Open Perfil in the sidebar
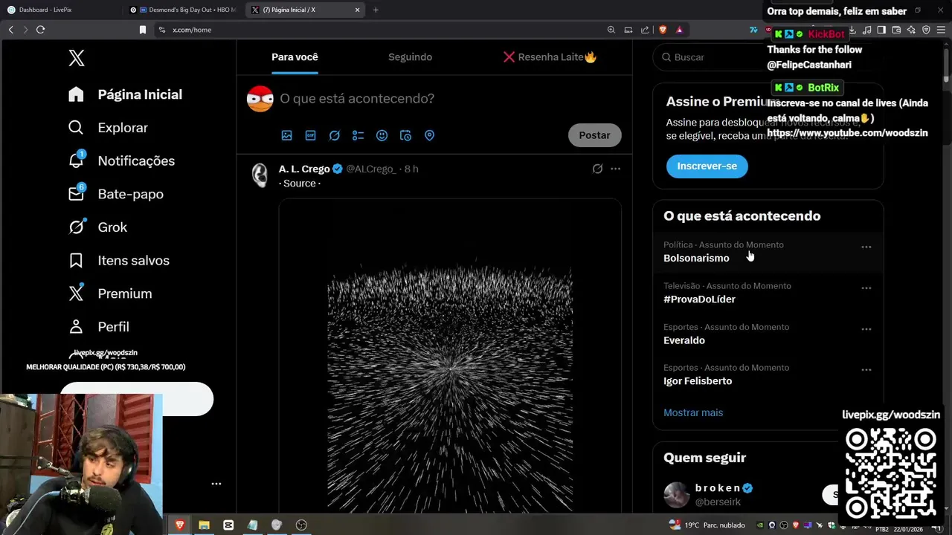Image resolution: width=952 pixels, height=535 pixels. [x=98, y=327]
